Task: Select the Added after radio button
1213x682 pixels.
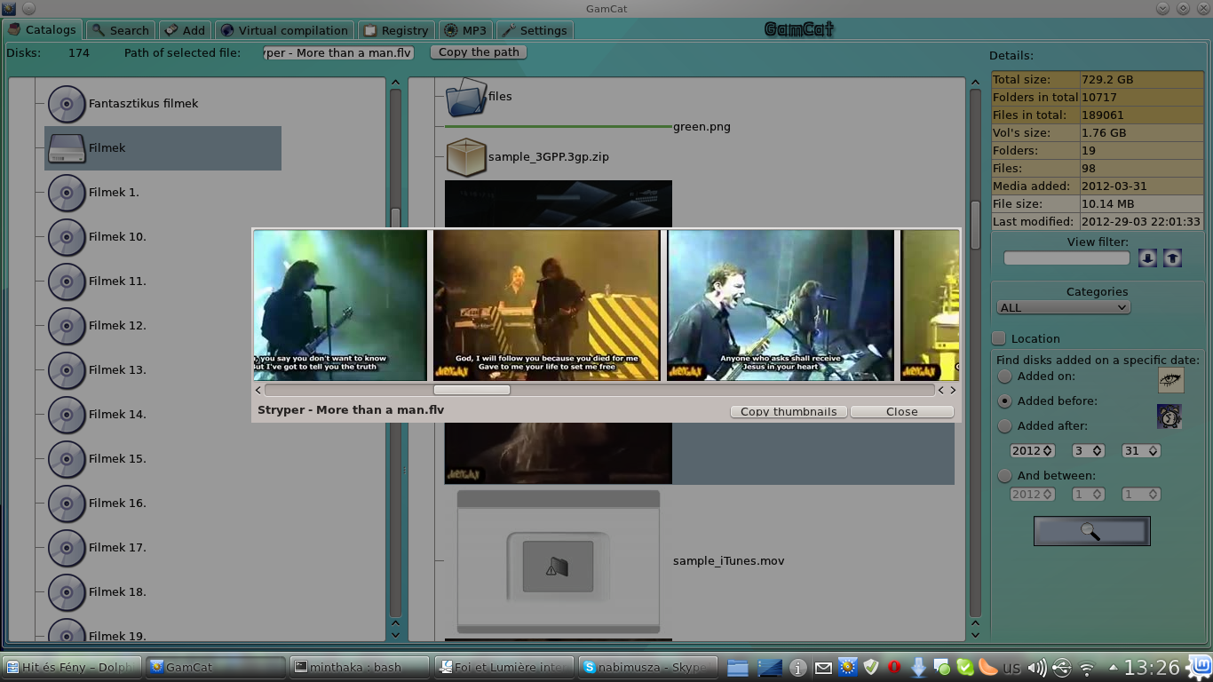Action: coord(1004,426)
